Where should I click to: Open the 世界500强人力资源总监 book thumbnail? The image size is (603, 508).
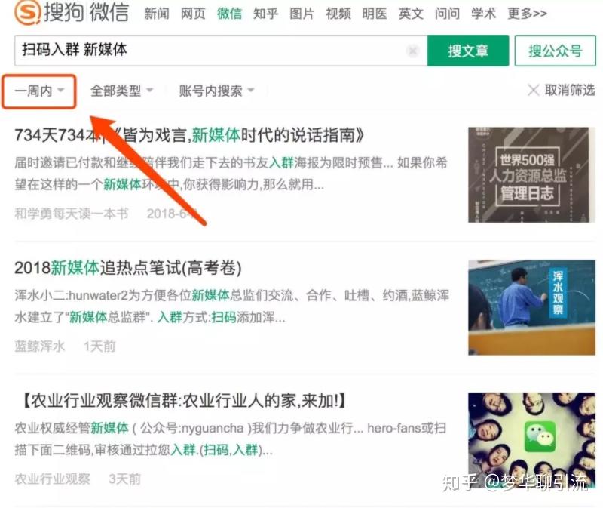point(532,175)
